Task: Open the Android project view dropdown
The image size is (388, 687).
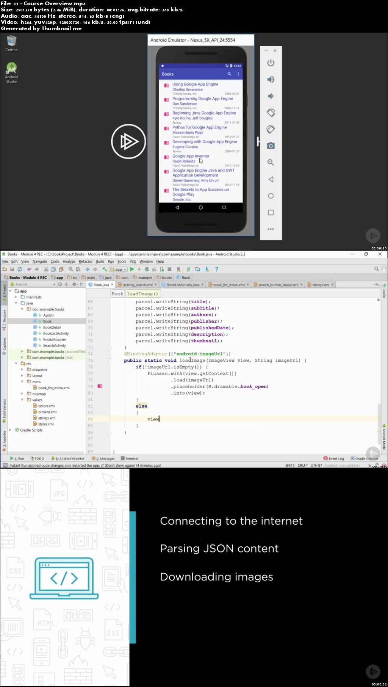Action: [x=33, y=284]
